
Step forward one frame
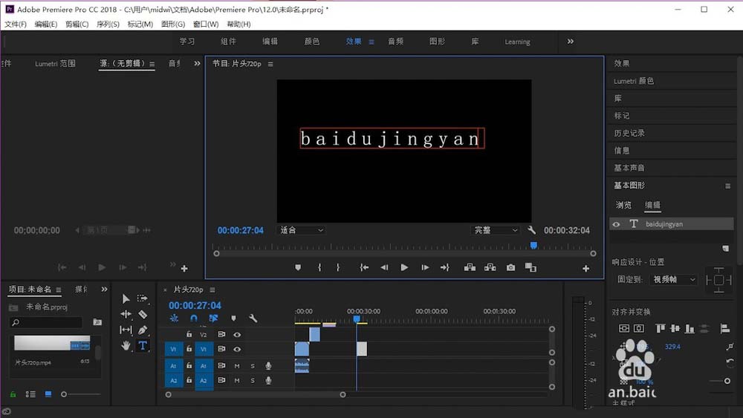(424, 267)
